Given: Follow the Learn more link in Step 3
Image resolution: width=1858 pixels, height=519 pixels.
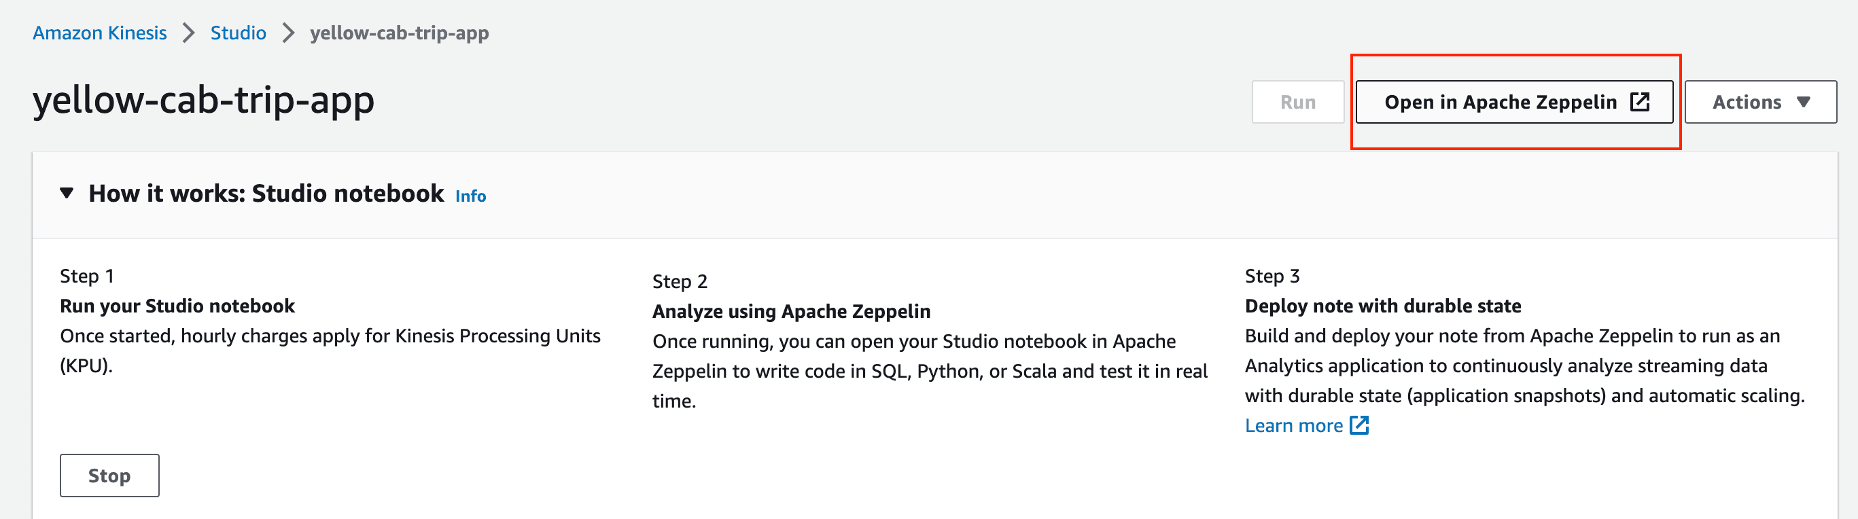Looking at the screenshot, I should coord(1293,425).
